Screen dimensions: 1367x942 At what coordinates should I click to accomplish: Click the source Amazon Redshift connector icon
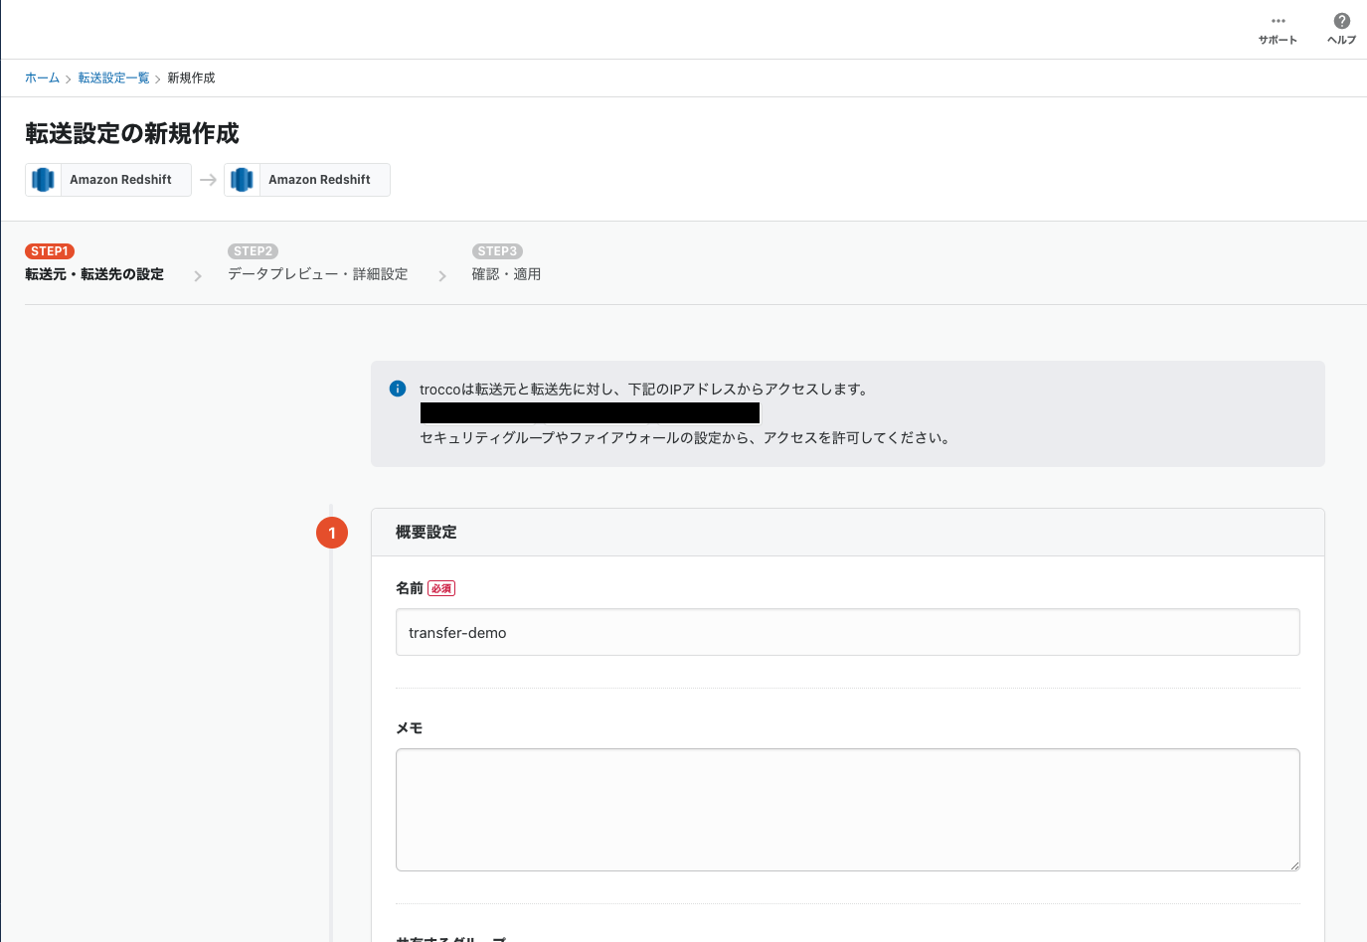tap(43, 179)
